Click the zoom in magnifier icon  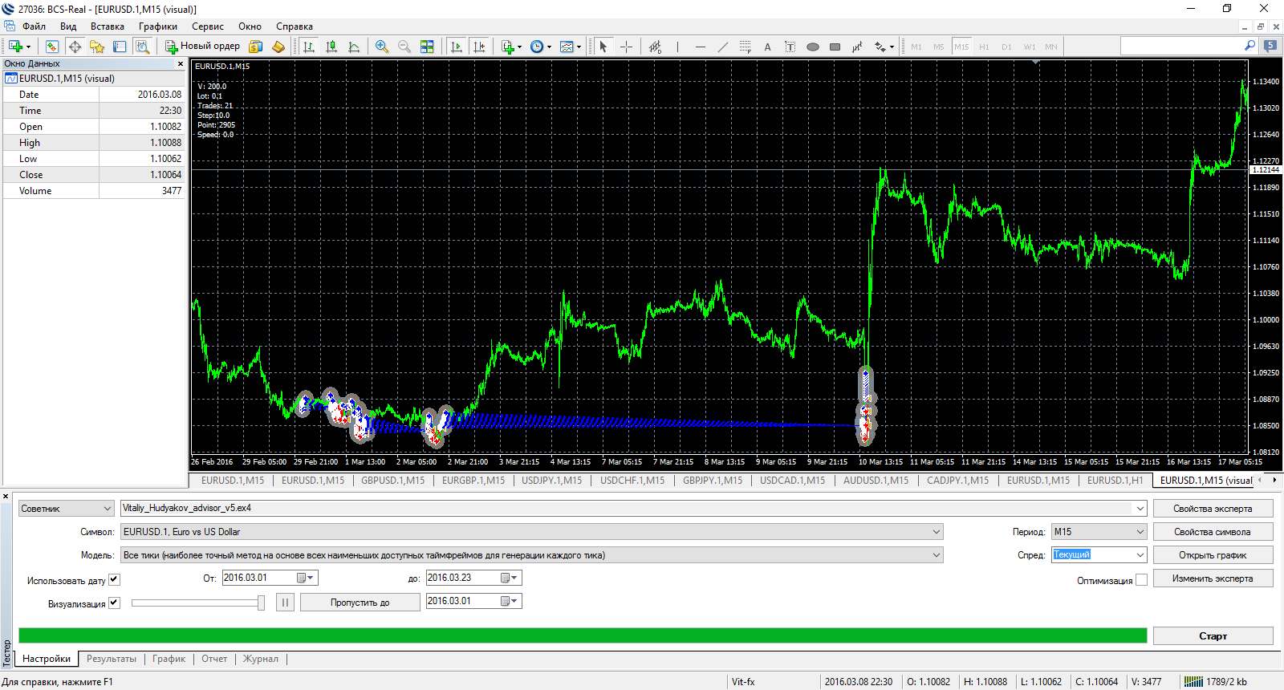coord(382,47)
